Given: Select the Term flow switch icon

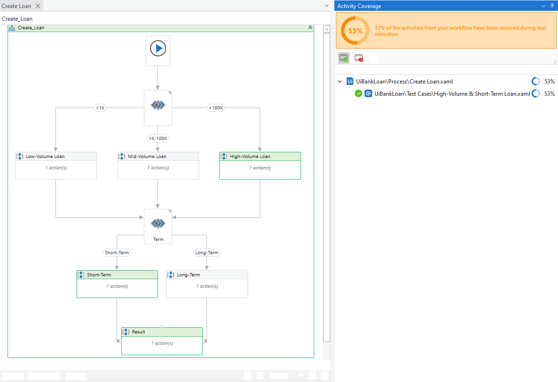Looking at the screenshot, I should pyautogui.click(x=158, y=224).
